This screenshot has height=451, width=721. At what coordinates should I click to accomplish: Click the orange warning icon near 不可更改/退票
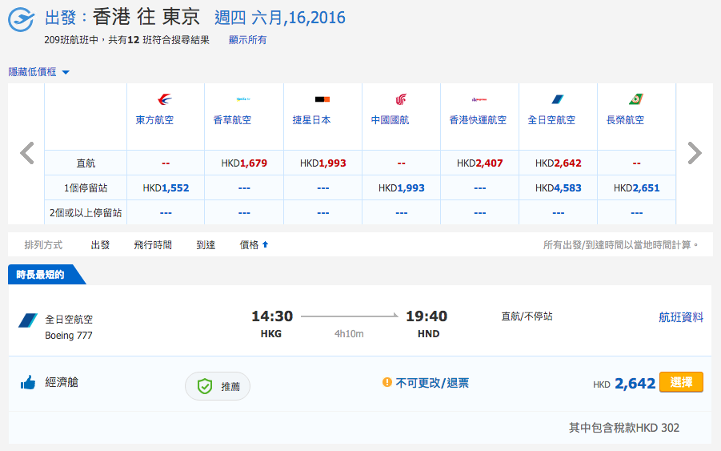click(x=387, y=382)
